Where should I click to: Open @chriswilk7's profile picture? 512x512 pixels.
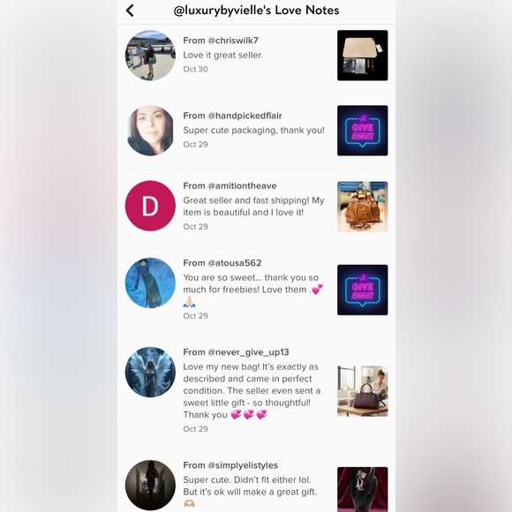(x=150, y=56)
